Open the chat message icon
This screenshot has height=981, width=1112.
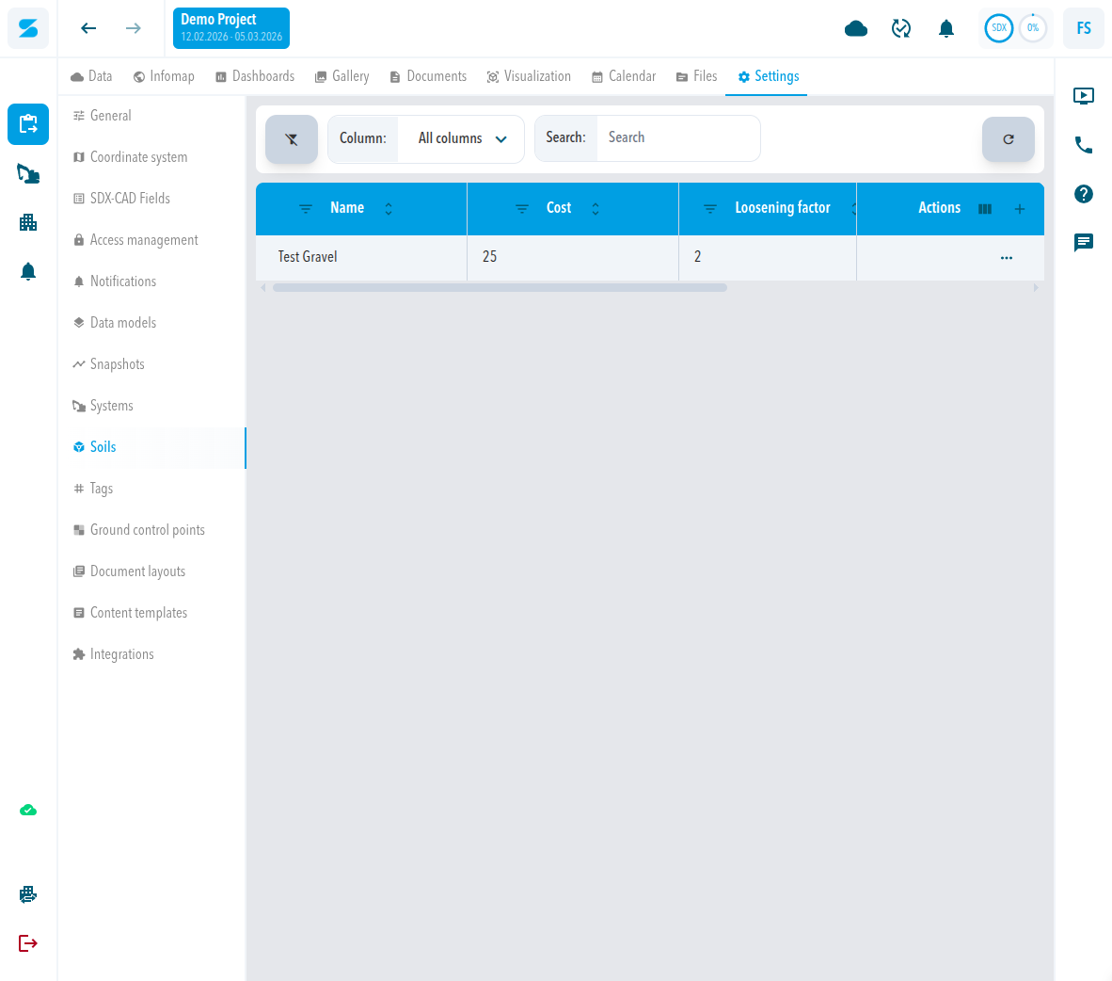tap(1084, 243)
